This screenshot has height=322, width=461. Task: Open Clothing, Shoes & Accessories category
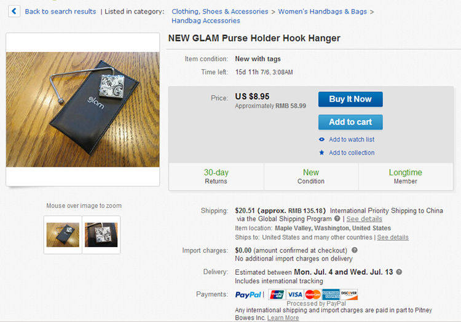(220, 12)
